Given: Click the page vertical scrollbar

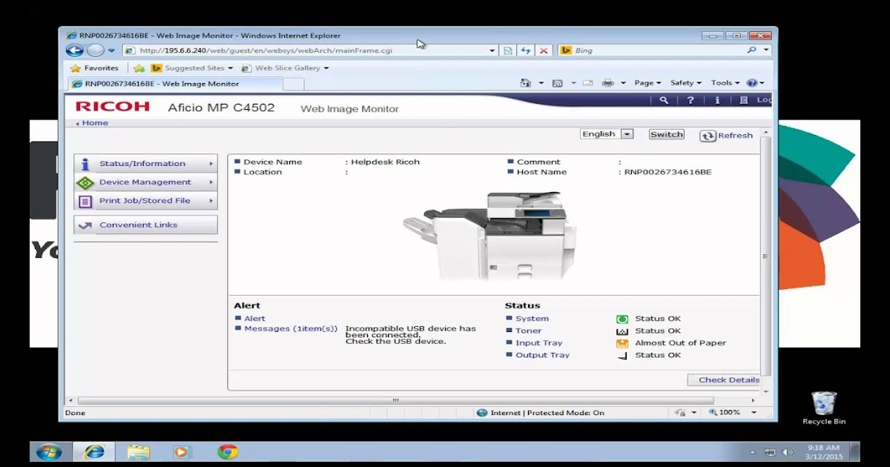Looking at the screenshot, I should 765,256.
